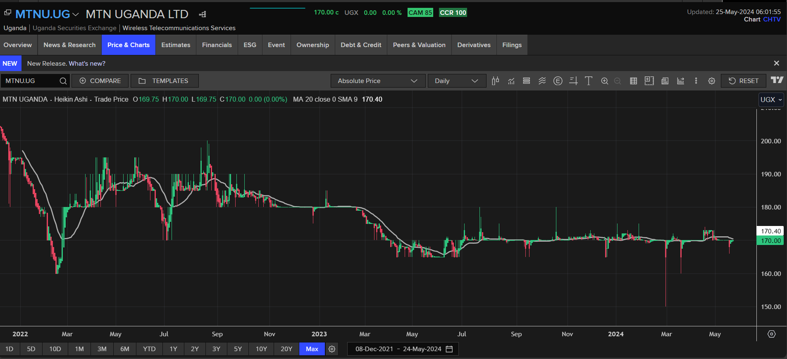Open the news overlay icon in toolbar

point(665,81)
